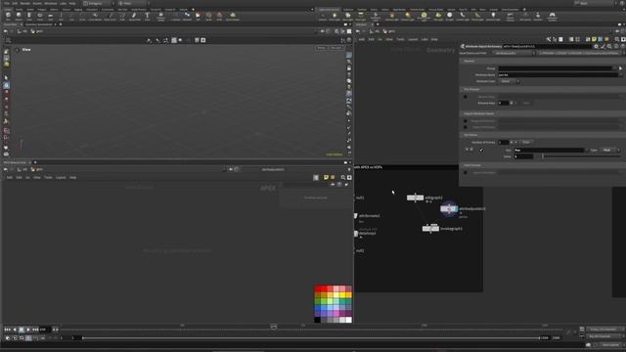Select the Box shelf tool
Viewport: 626px width, 352px height.
pos(8,16)
